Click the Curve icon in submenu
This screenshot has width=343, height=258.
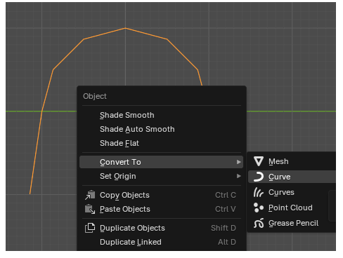259,177
